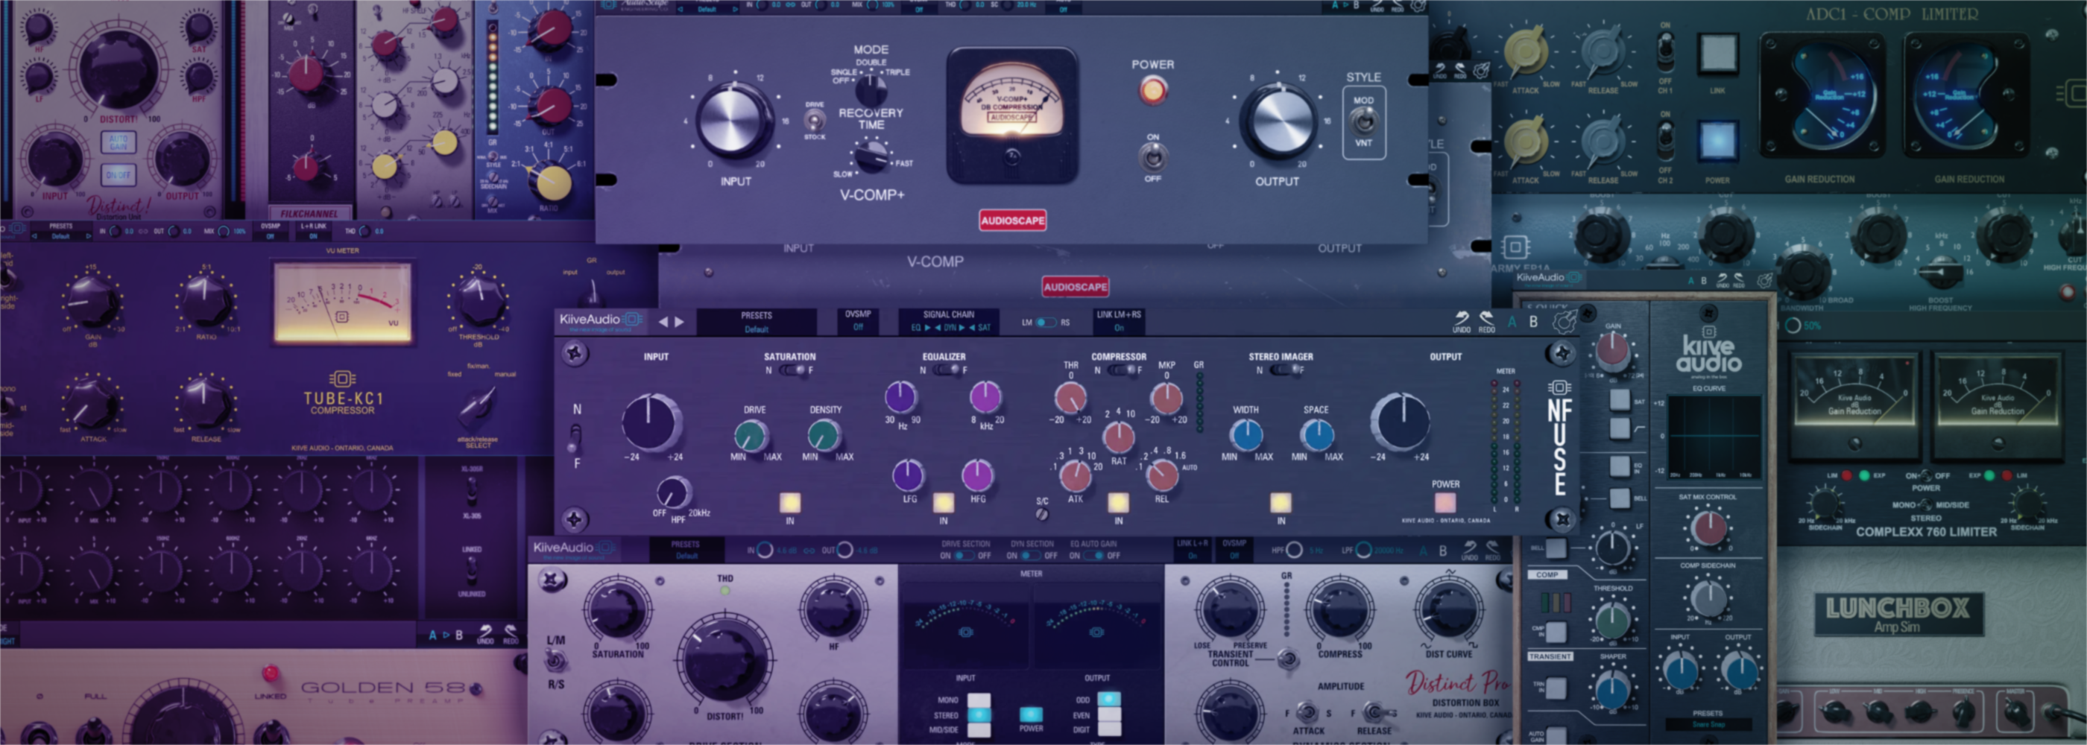Image resolution: width=2087 pixels, height=745 pixels.
Task: Select STEREO input mode on Distinct Pro
Action: pos(979,715)
